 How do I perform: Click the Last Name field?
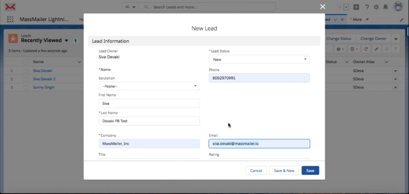click(x=149, y=121)
